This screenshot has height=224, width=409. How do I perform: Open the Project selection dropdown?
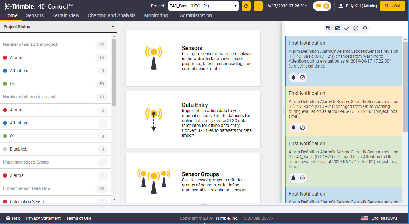tap(203, 6)
